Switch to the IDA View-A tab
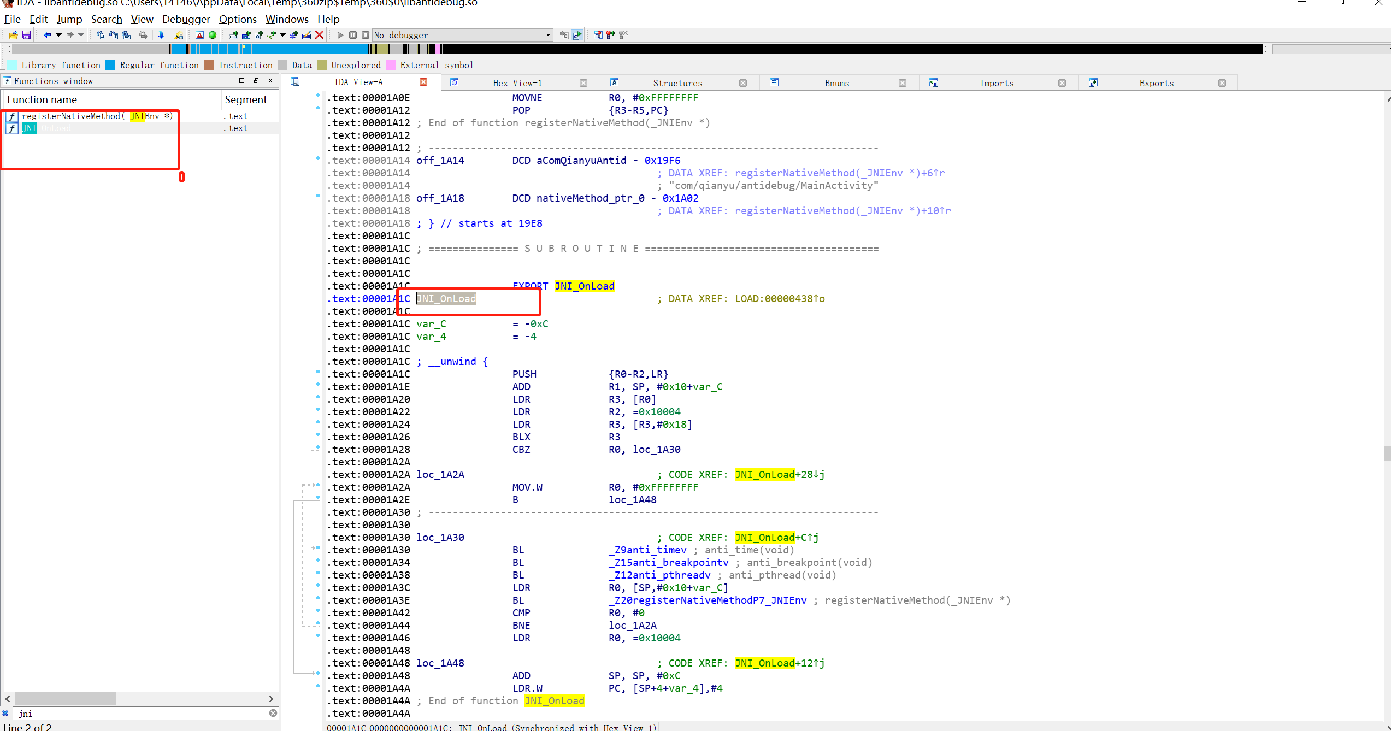This screenshot has height=731, width=1391. tap(358, 82)
